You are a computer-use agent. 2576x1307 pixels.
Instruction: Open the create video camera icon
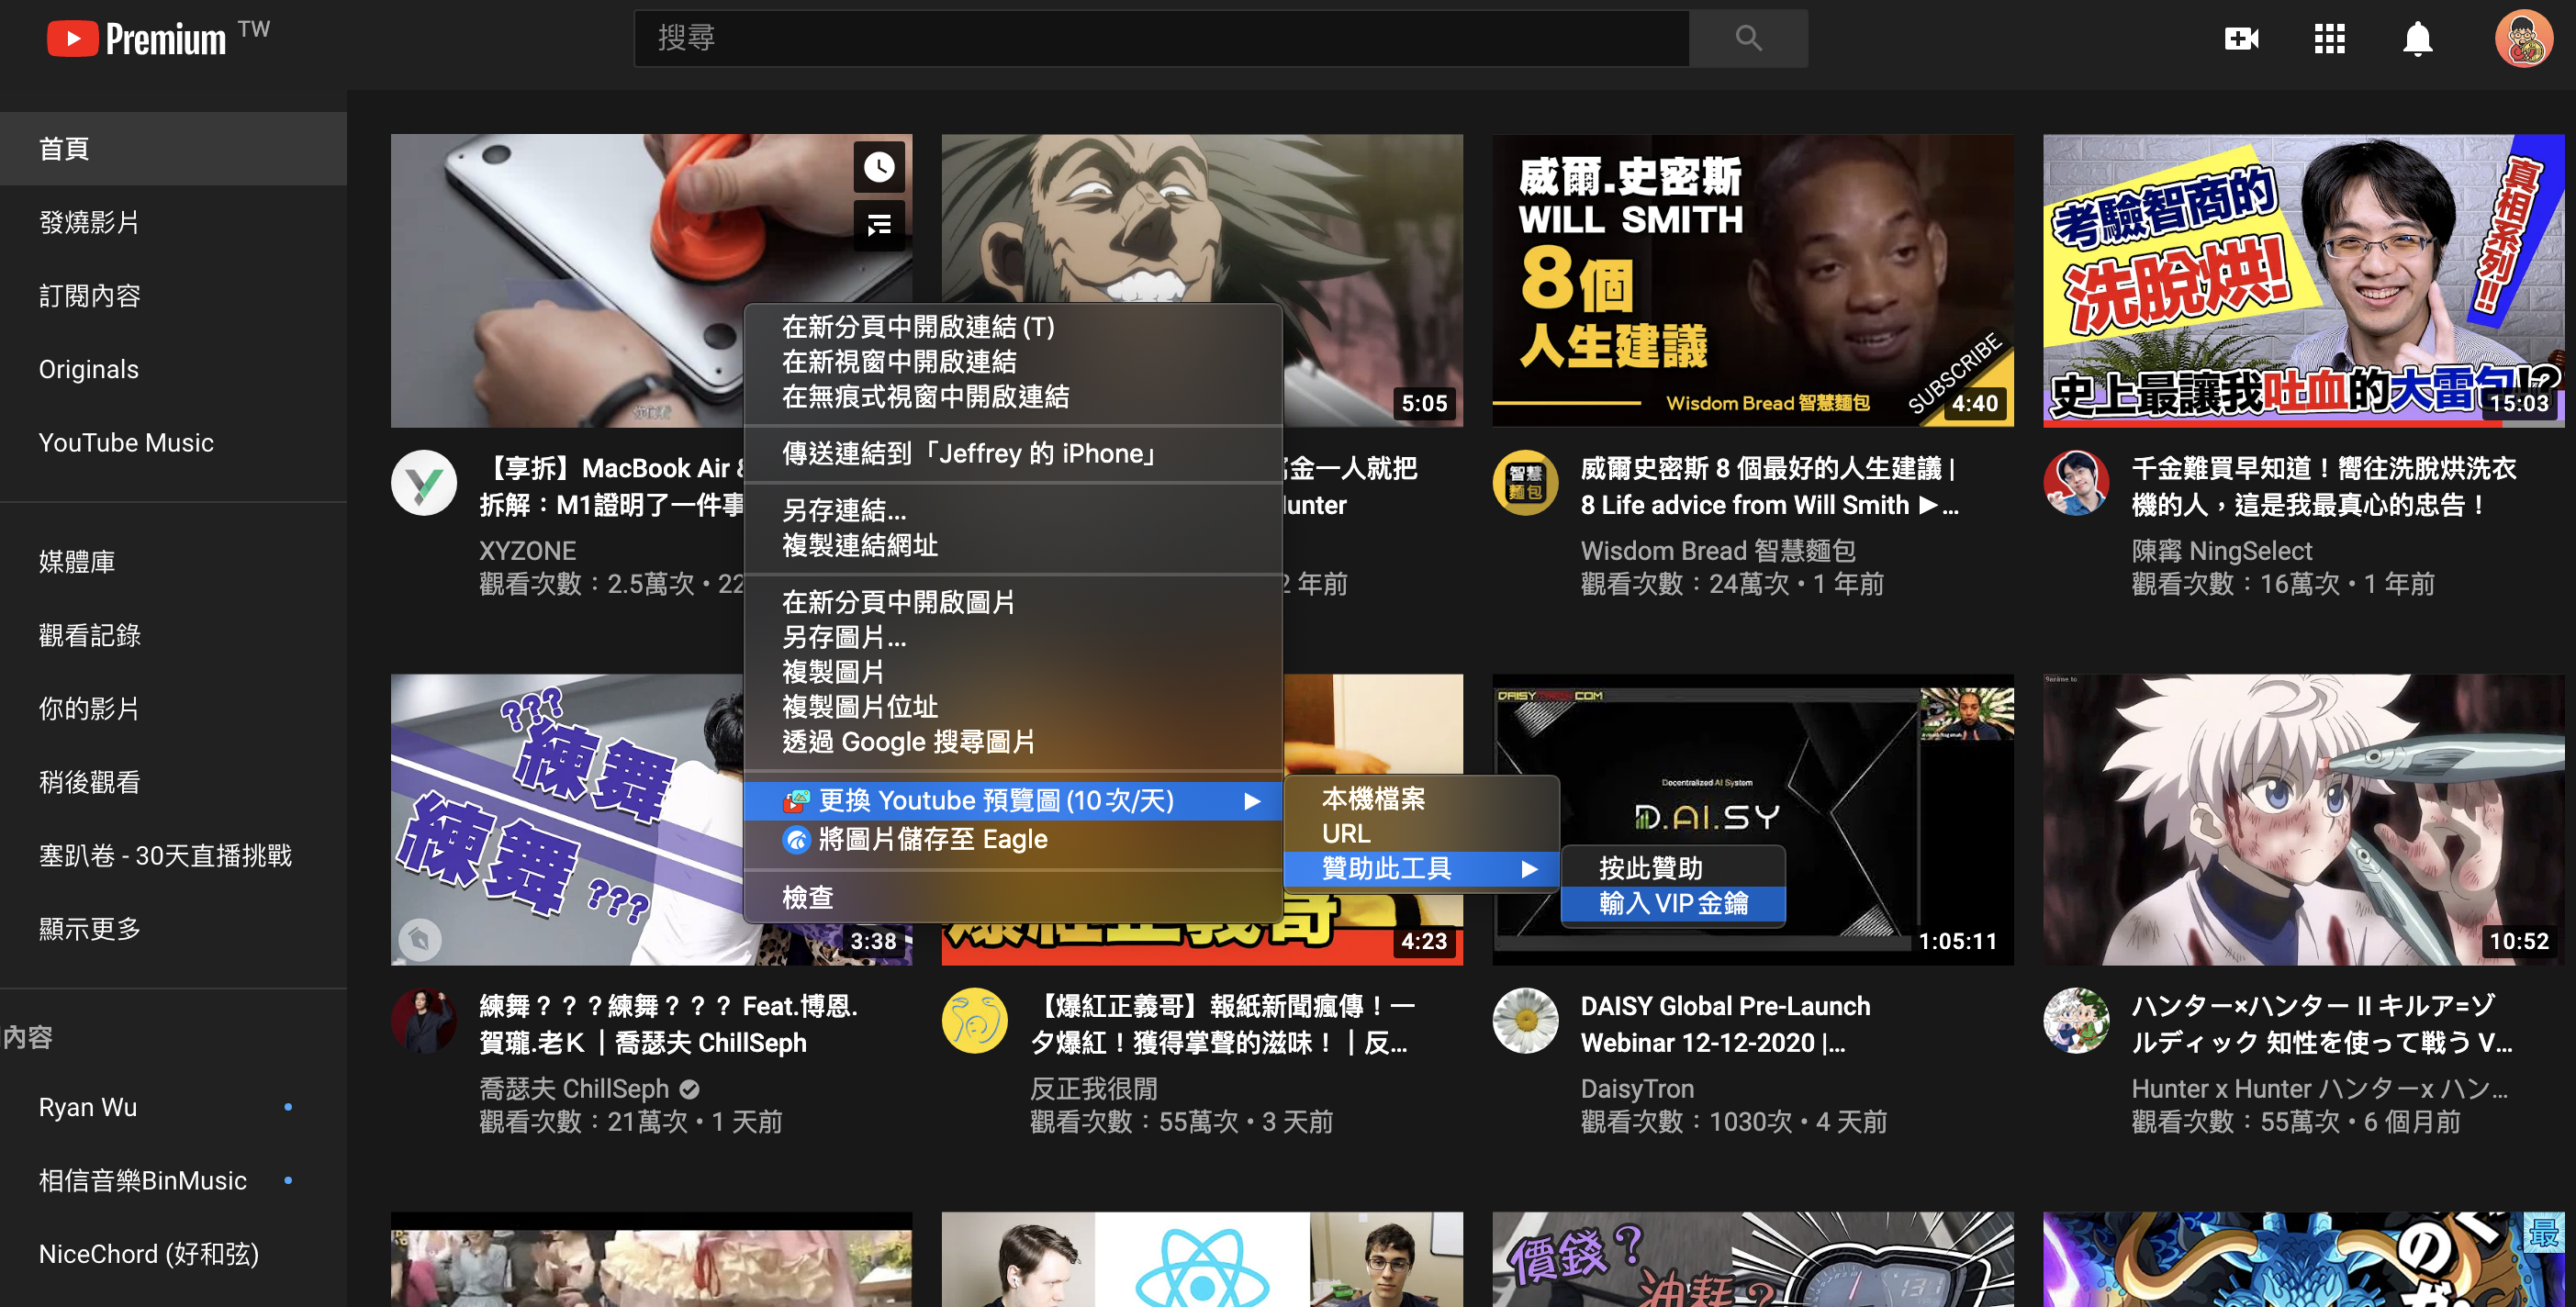[x=2241, y=39]
